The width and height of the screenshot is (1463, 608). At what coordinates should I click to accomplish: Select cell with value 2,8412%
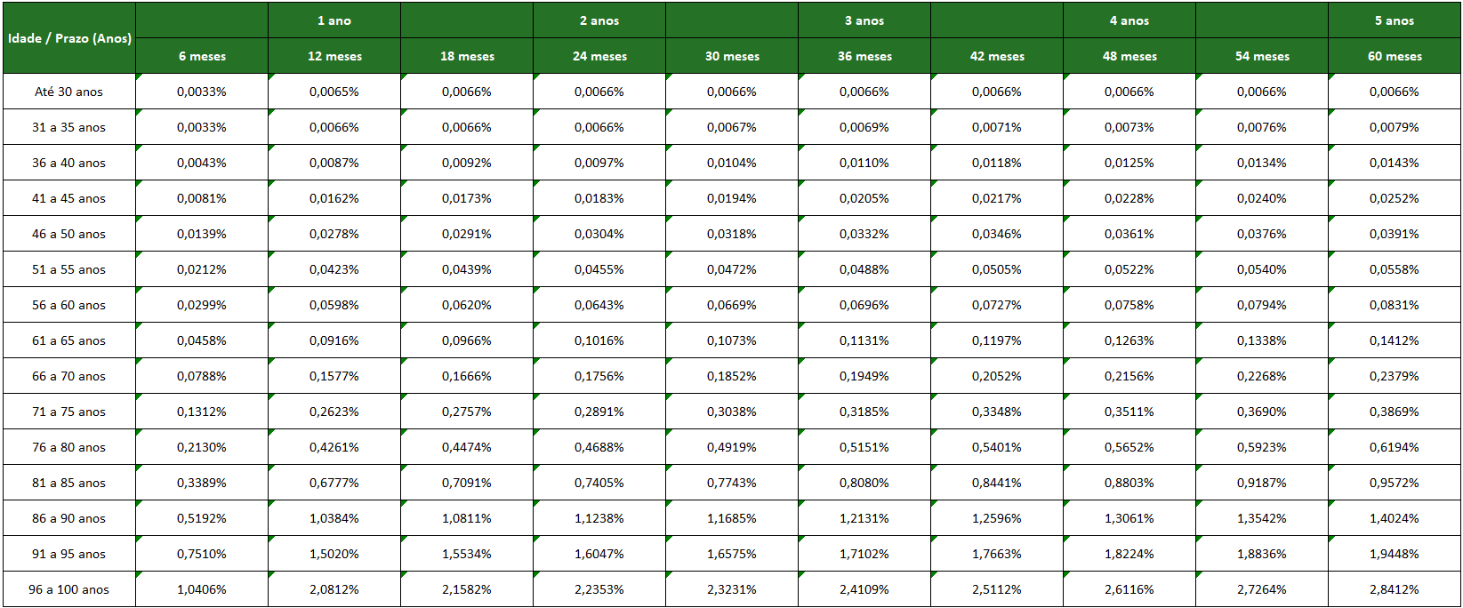(1395, 589)
